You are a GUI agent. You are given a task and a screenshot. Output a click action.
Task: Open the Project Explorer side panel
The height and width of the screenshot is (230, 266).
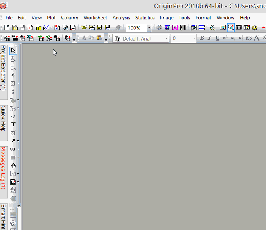tap(3, 68)
